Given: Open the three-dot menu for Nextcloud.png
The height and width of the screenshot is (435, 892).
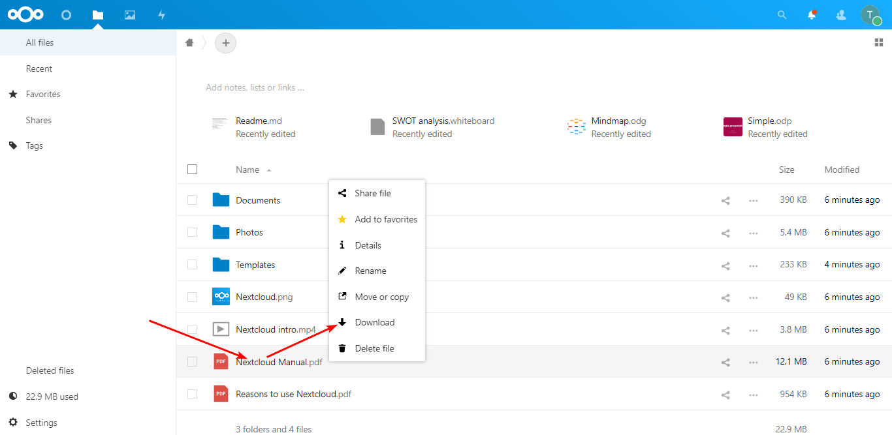Looking at the screenshot, I should (754, 297).
